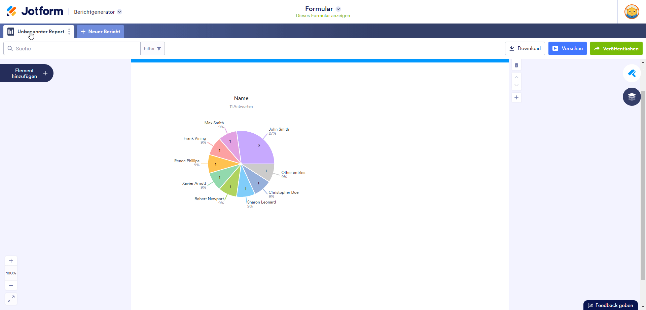Expand the Formular title dropdown
Screen dimensions: 646x310
pos(338,9)
